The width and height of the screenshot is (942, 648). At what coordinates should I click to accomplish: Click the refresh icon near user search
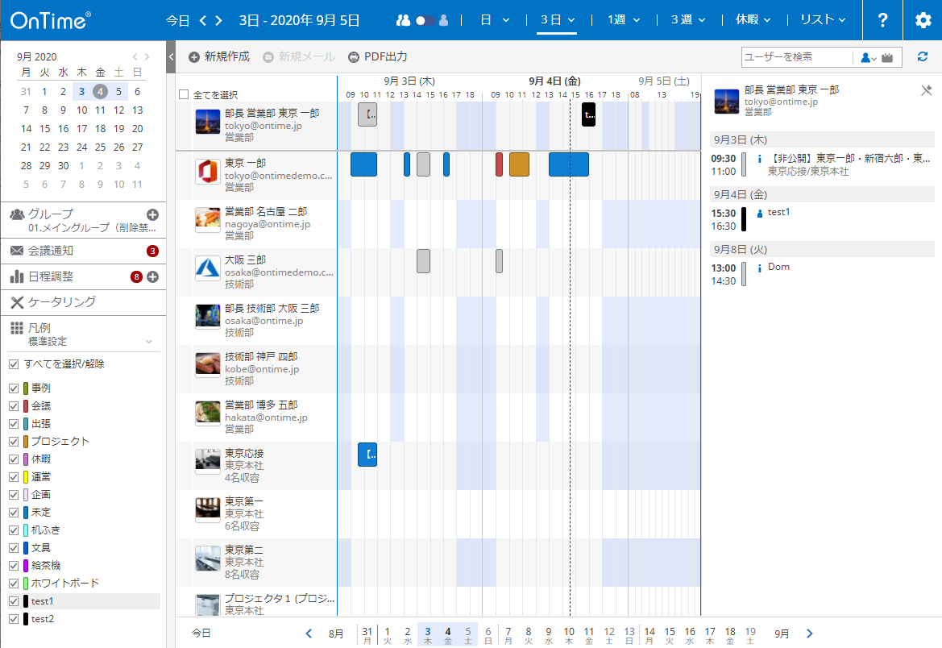pyautogui.click(x=922, y=56)
